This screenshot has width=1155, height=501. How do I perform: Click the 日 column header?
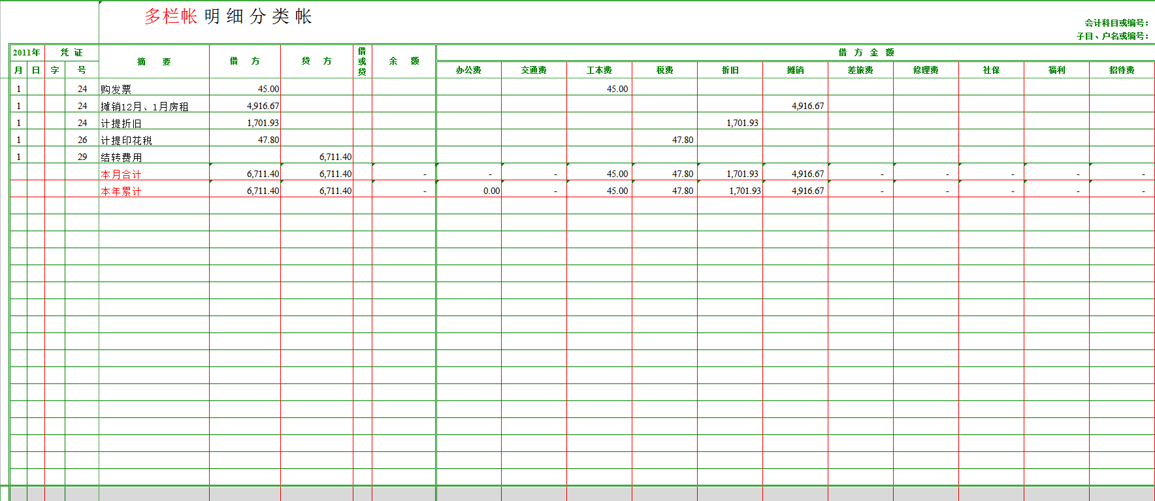(x=36, y=70)
